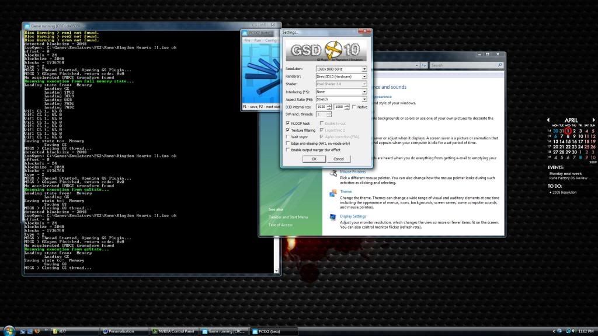Click the show desktop quick launch icon

(30, 331)
